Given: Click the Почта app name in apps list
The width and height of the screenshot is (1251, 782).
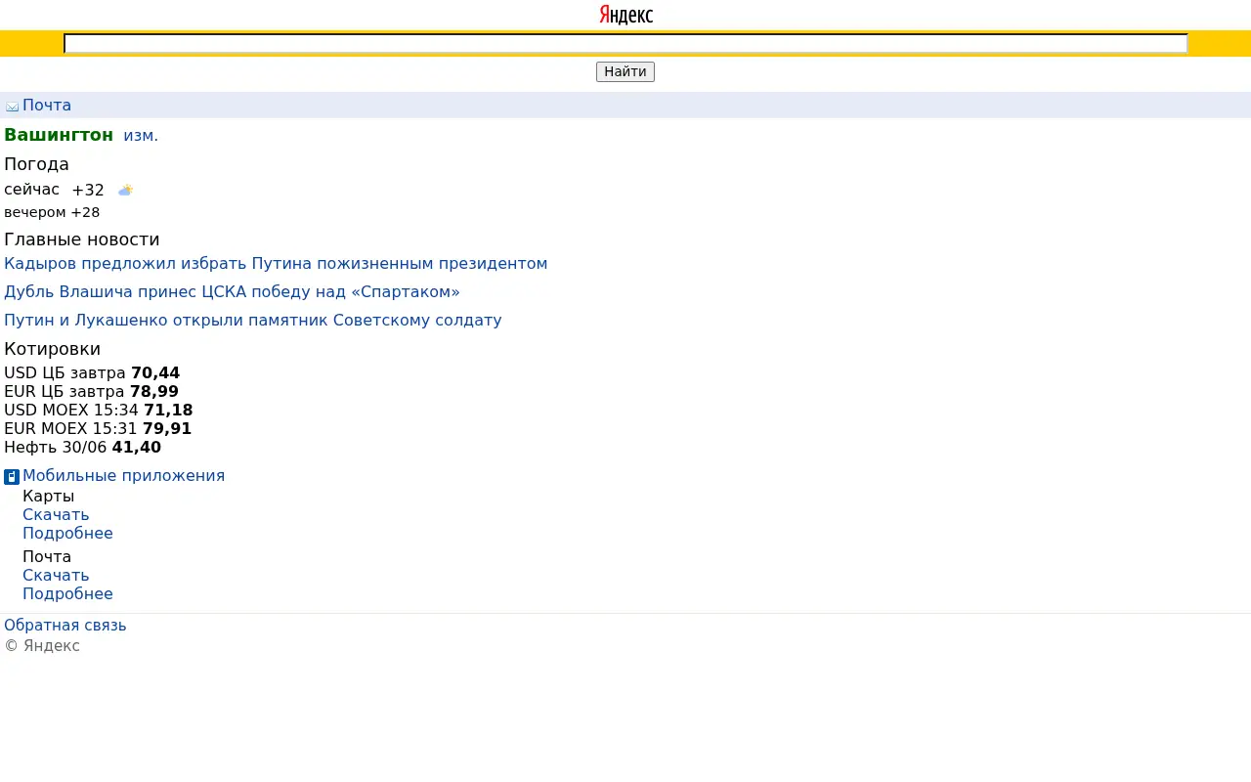Looking at the screenshot, I should (47, 556).
